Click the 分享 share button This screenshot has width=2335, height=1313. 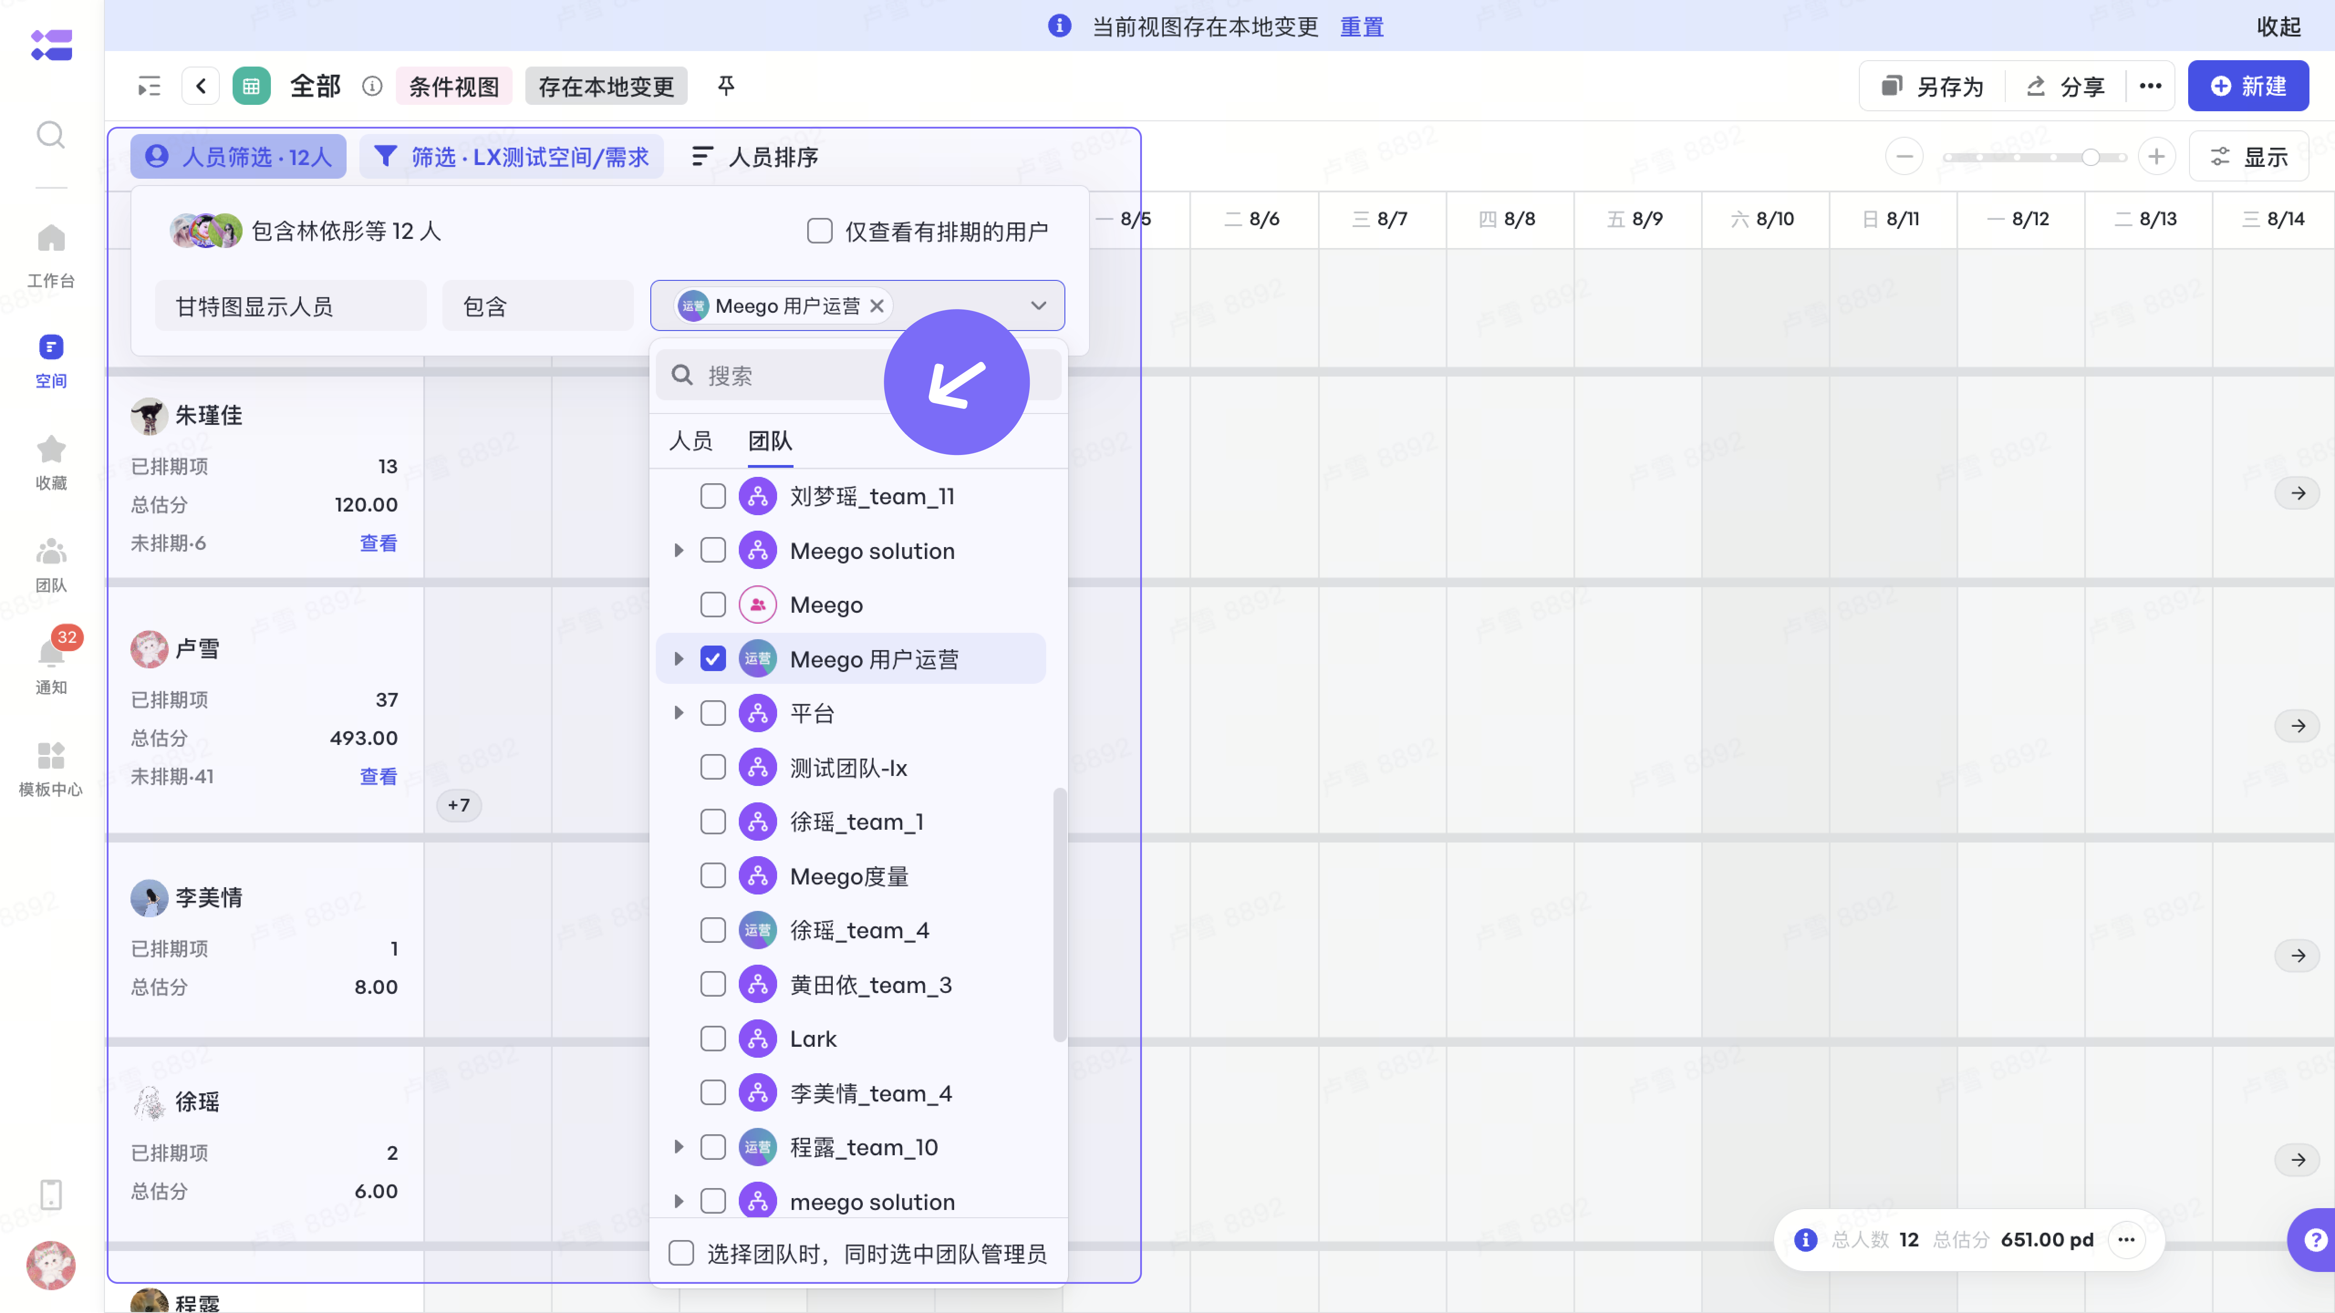(2065, 86)
